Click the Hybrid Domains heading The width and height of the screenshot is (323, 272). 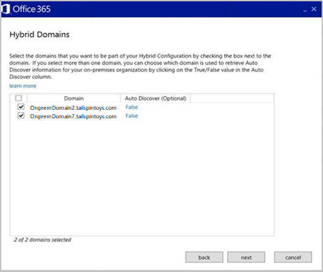tap(39, 35)
